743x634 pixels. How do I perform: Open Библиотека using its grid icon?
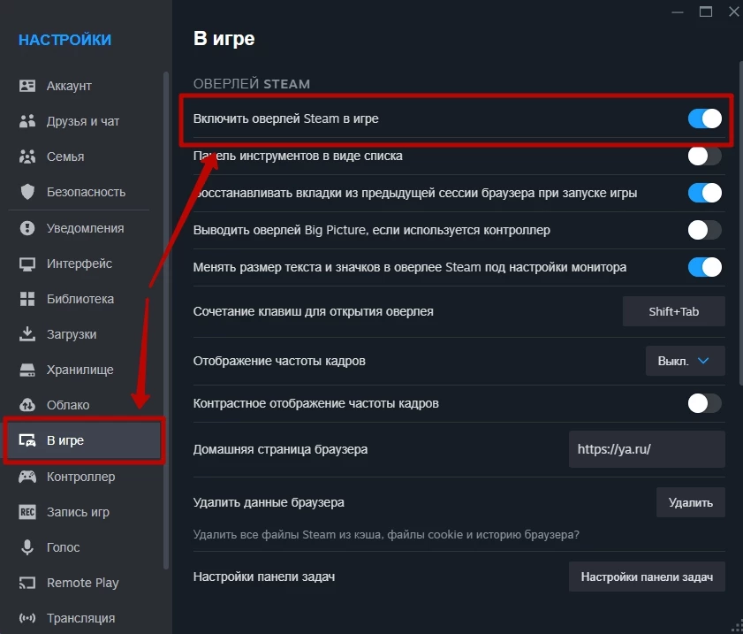pyautogui.click(x=27, y=299)
